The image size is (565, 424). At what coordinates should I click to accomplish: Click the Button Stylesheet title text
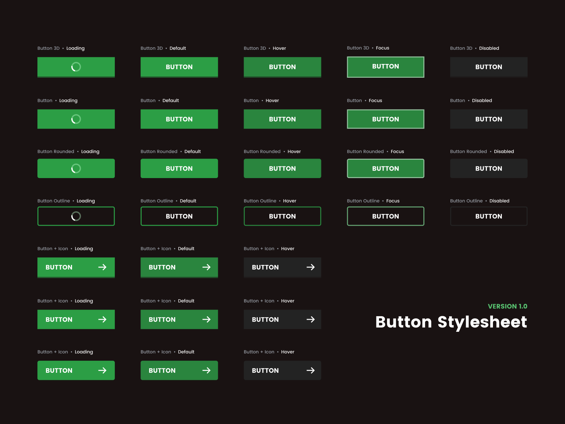coord(451,322)
